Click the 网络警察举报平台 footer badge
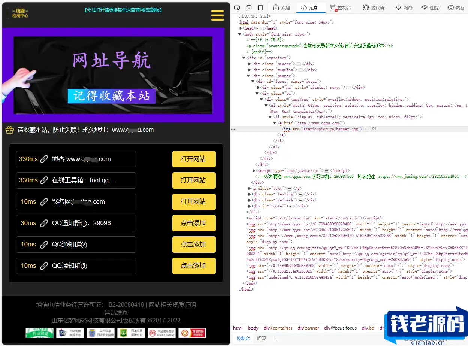 pos(70,333)
